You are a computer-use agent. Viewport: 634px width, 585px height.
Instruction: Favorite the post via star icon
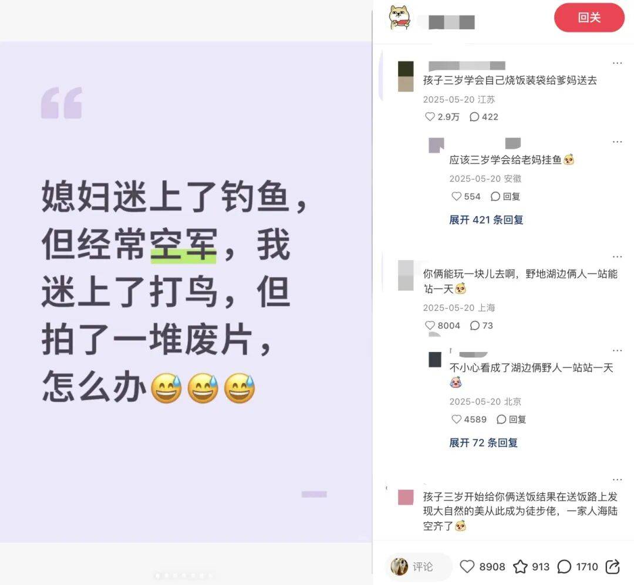(520, 566)
